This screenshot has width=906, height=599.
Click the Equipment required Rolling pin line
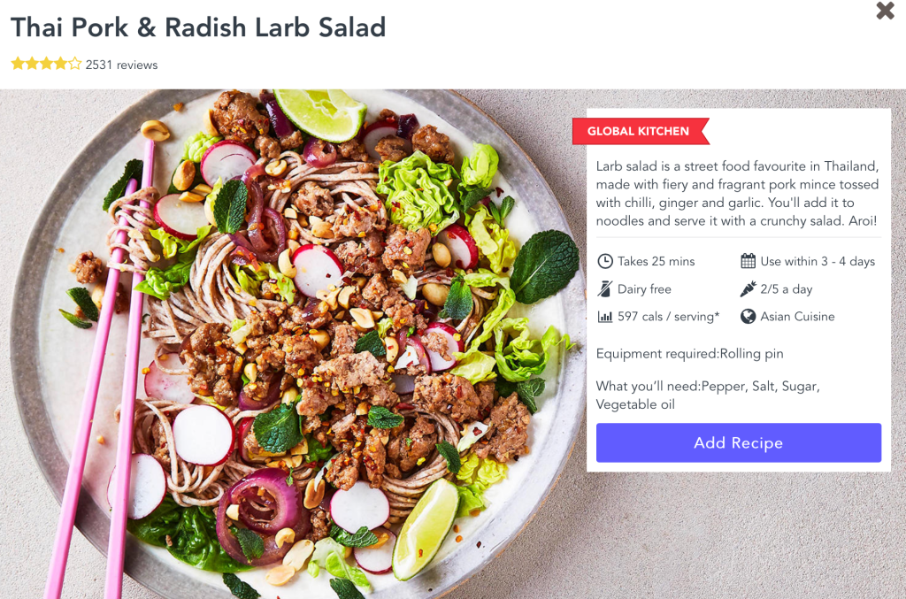[689, 353]
